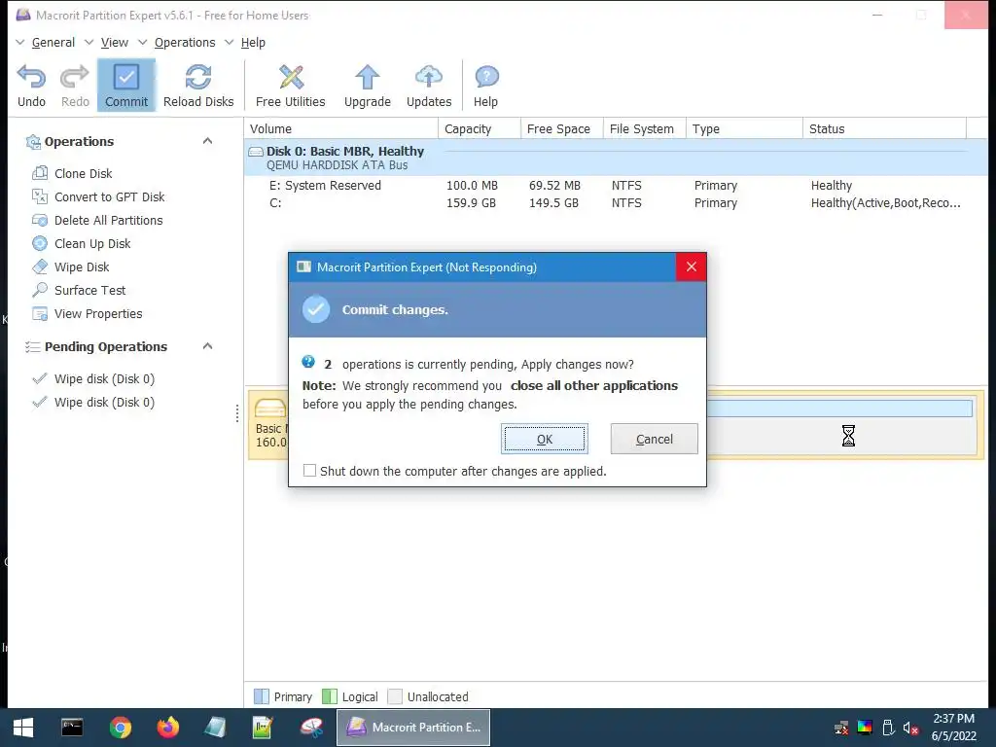Screen dimensions: 996x747
Task: Sort by Status column header
Action: click(885, 128)
